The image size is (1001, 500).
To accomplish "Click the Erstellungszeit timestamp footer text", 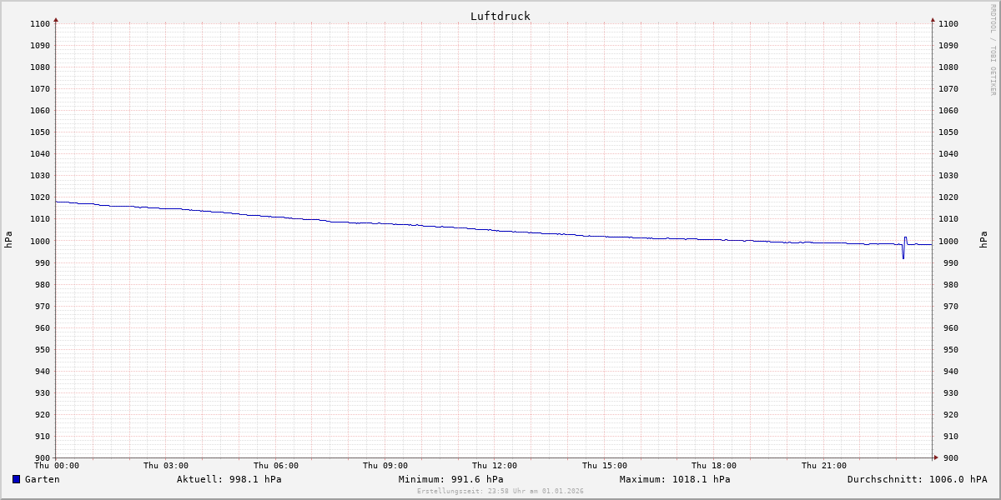I will click(500, 491).
